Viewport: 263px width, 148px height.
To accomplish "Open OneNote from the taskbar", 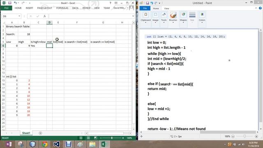I will coord(9,144).
